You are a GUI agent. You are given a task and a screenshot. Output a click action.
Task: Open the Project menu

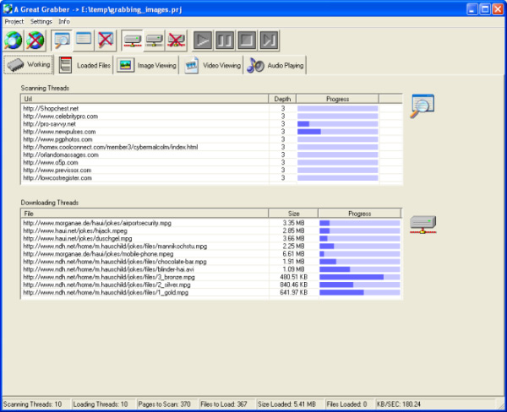pos(14,20)
